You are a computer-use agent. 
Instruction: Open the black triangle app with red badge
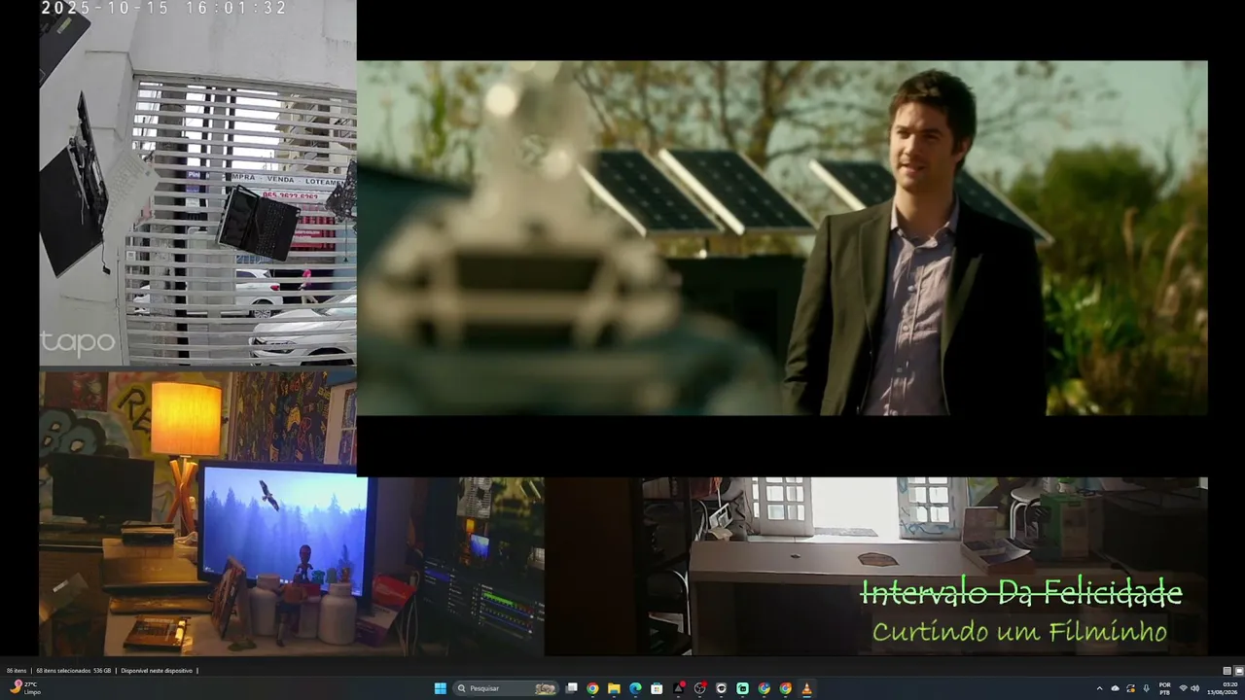click(x=679, y=688)
